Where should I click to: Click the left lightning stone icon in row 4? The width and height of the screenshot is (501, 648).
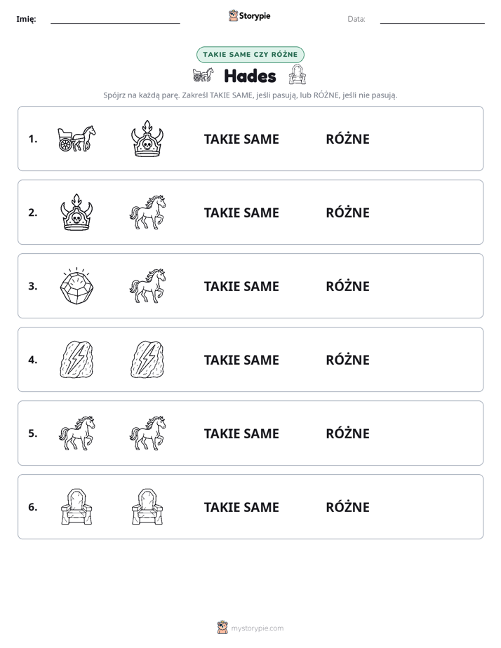click(76, 360)
